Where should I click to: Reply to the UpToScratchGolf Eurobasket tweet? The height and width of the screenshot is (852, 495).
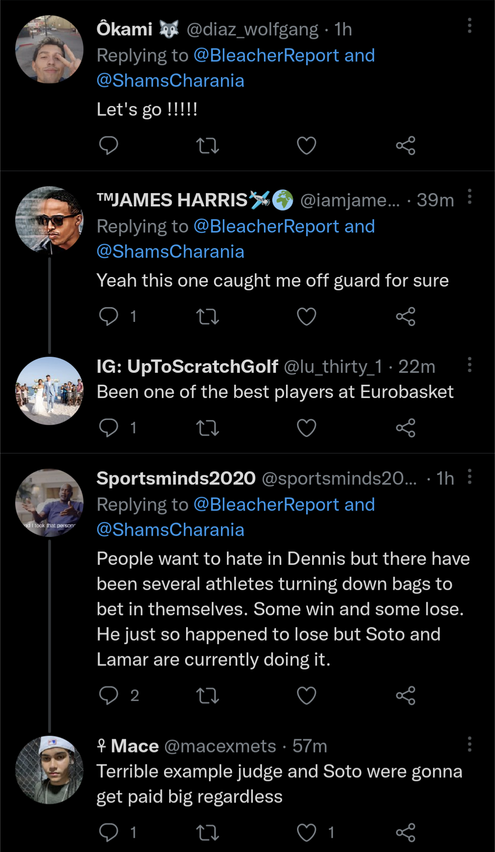[x=109, y=428]
